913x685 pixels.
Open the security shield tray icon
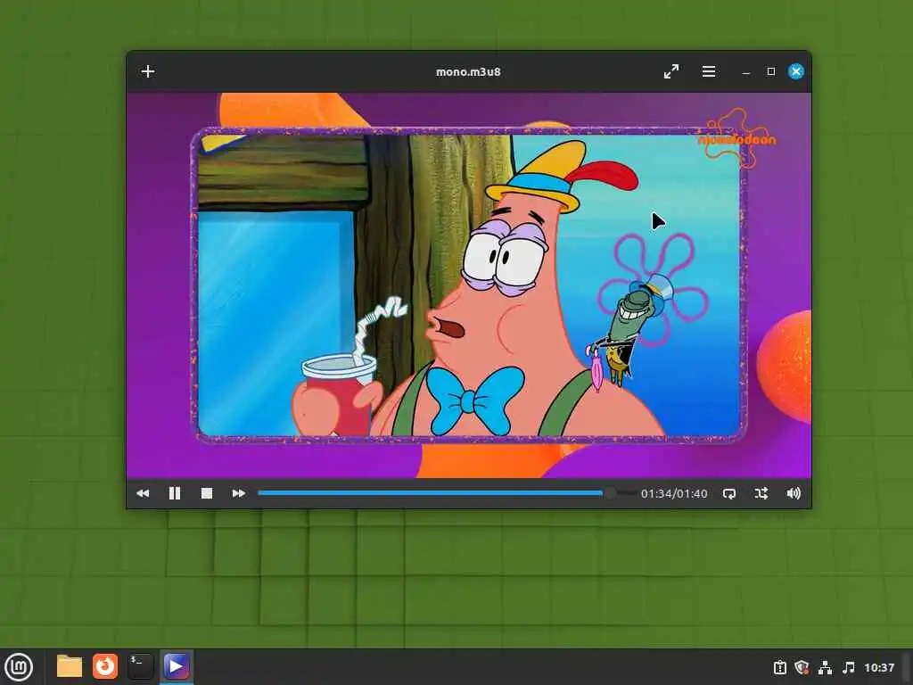pos(802,667)
